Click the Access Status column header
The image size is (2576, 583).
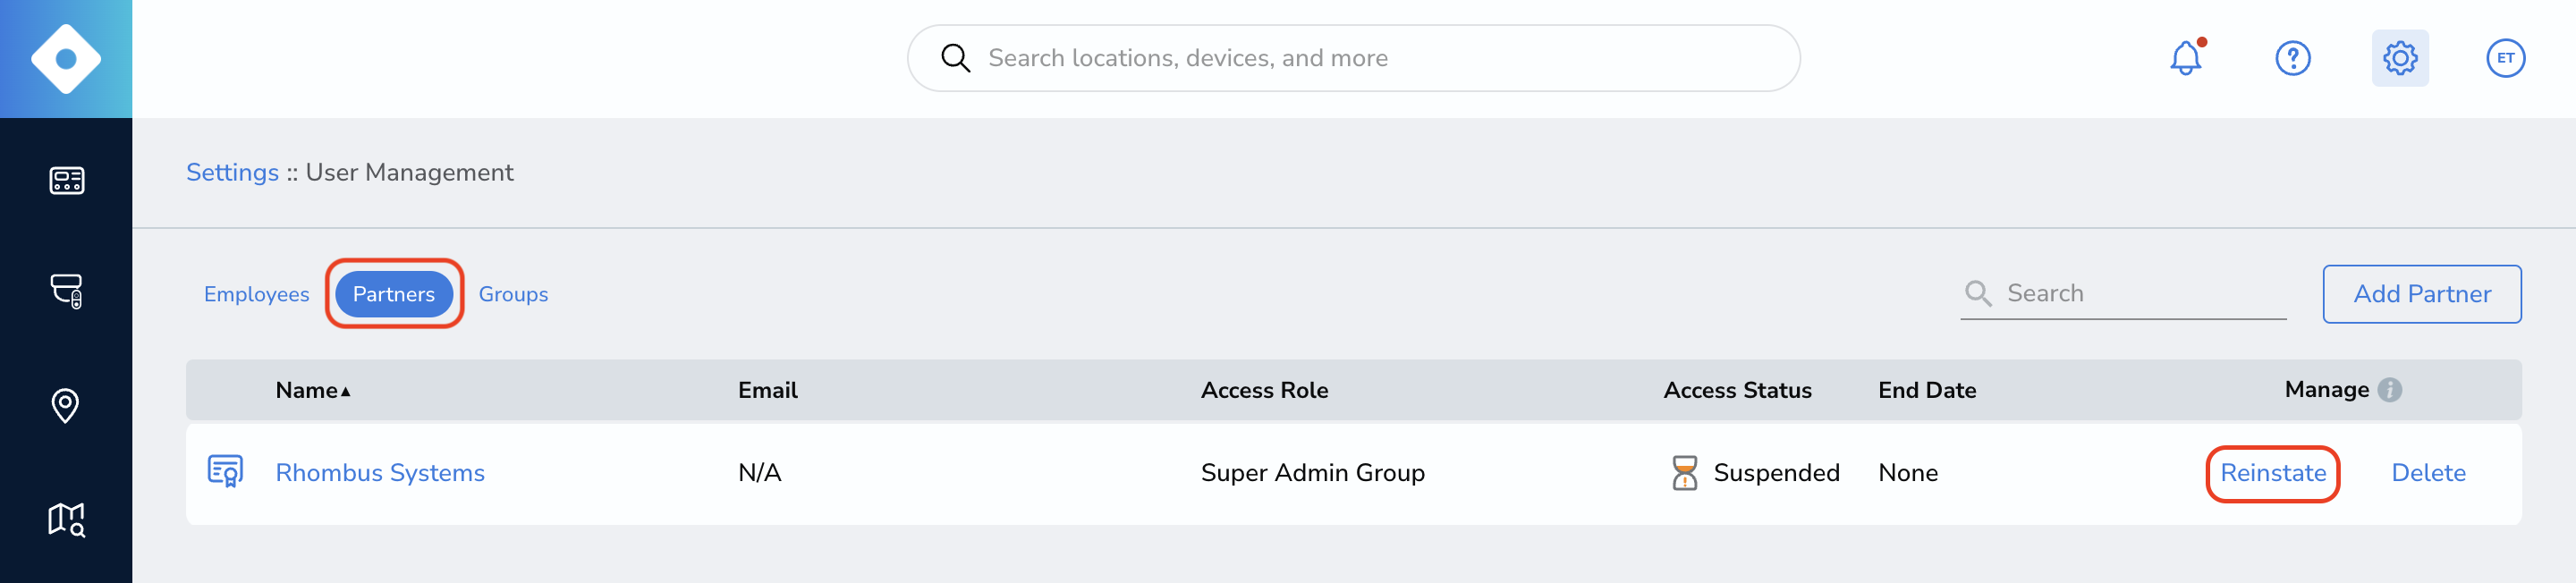point(1737,390)
